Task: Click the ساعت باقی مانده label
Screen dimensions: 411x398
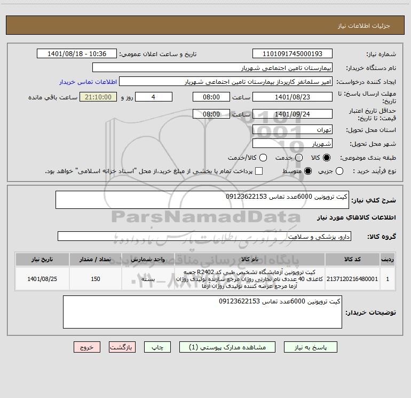Action: tap(53, 97)
